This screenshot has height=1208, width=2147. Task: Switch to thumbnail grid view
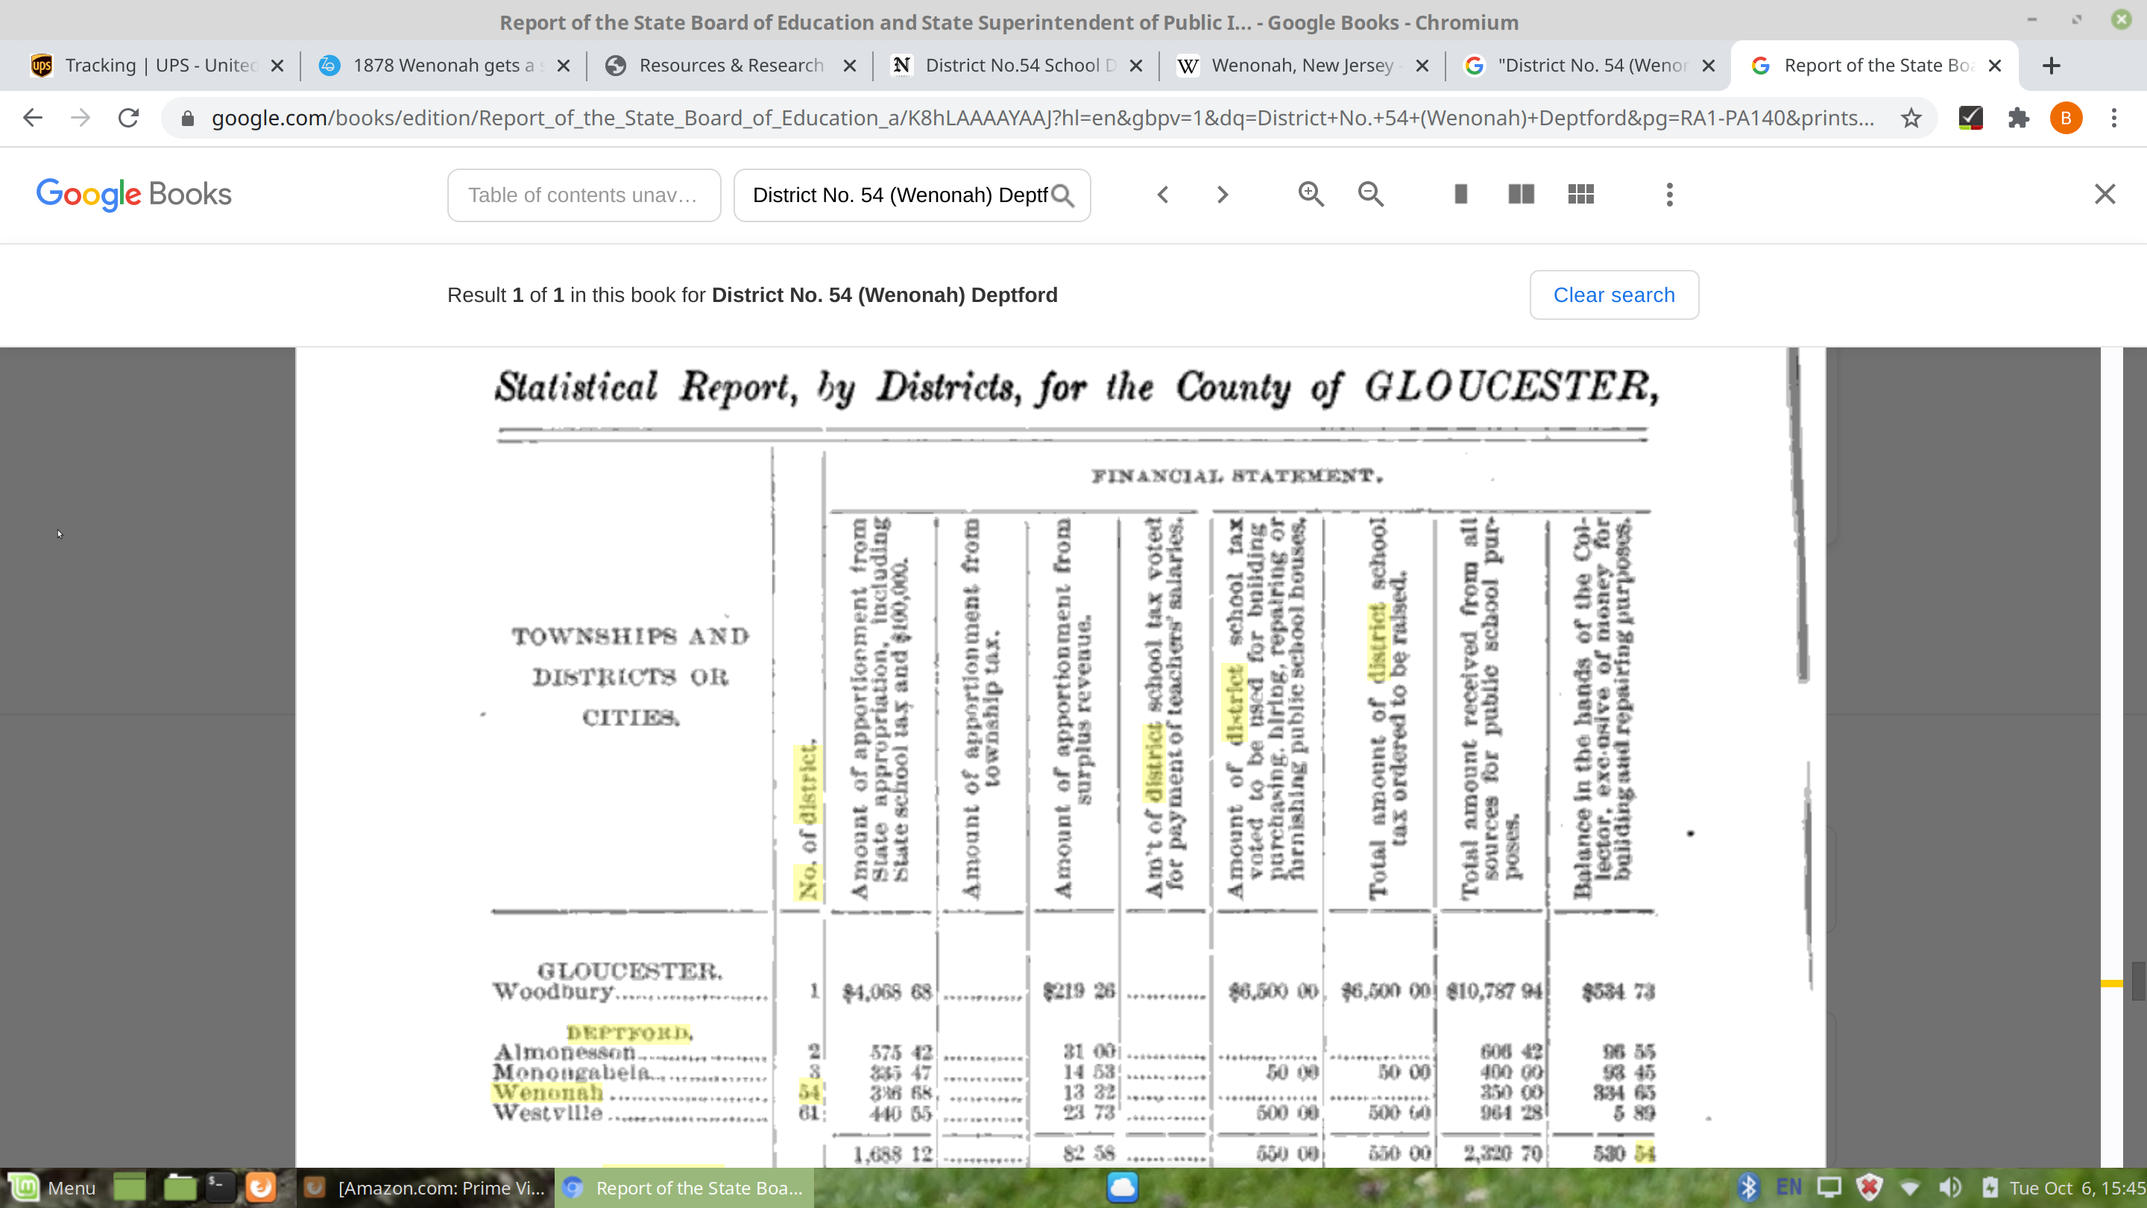point(1581,194)
